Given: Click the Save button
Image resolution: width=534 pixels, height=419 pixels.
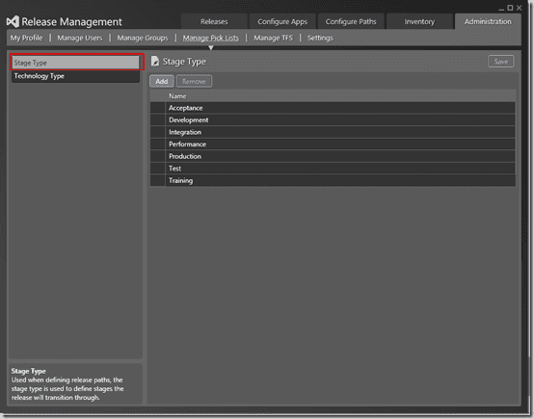Looking at the screenshot, I should point(501,62).
